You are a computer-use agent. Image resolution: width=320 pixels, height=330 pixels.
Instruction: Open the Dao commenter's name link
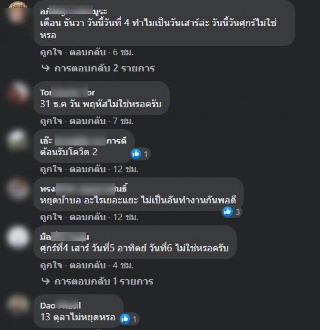[x=60, y=306]
